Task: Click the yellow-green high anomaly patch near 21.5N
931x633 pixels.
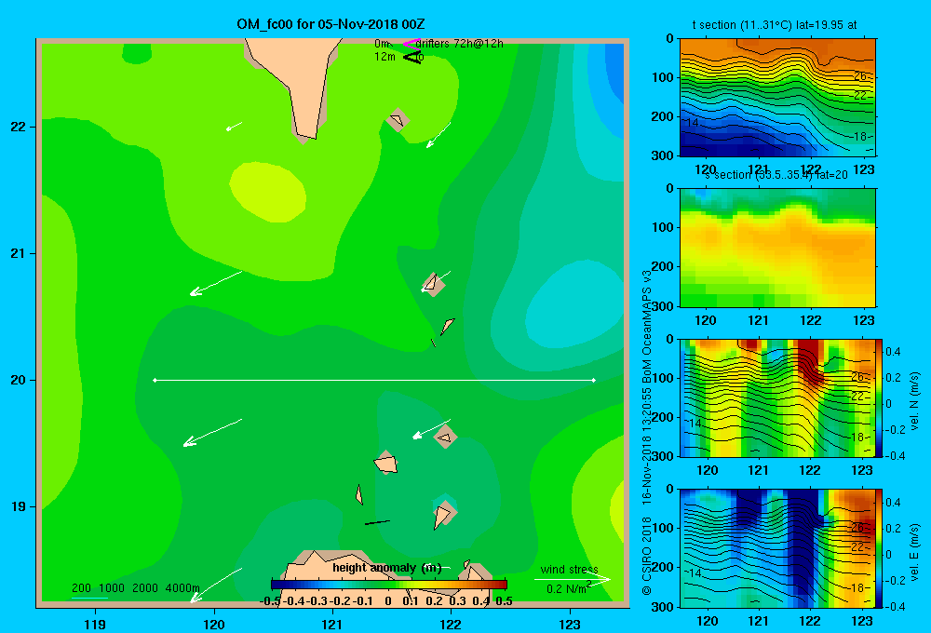Action: point(268,193)
